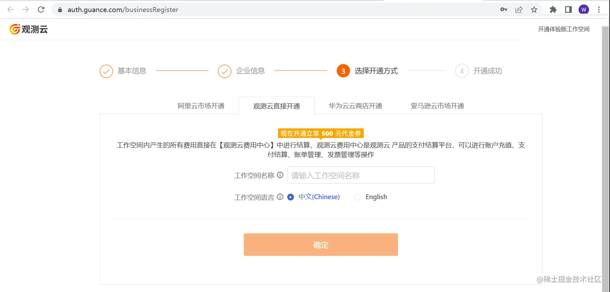Click the 确定 button
This screenshot has height=292, width=610.
click(321, 244)
